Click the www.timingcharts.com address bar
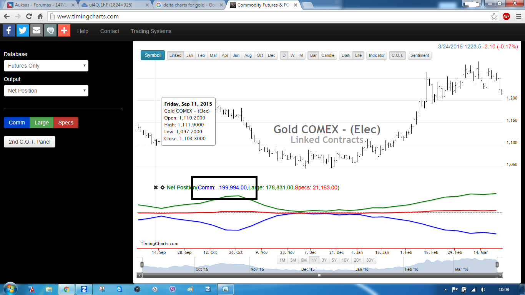525x295 pixels. 269,17
